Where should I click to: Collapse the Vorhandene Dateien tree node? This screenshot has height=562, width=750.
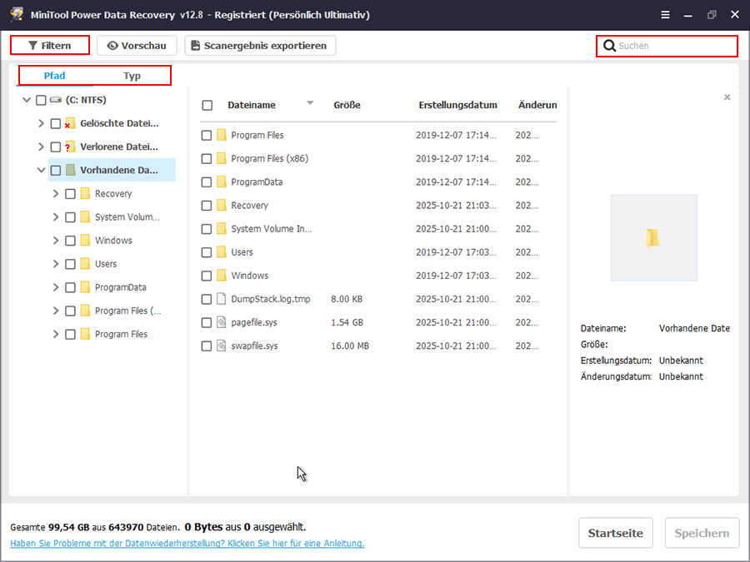click(x=42, y=169)
